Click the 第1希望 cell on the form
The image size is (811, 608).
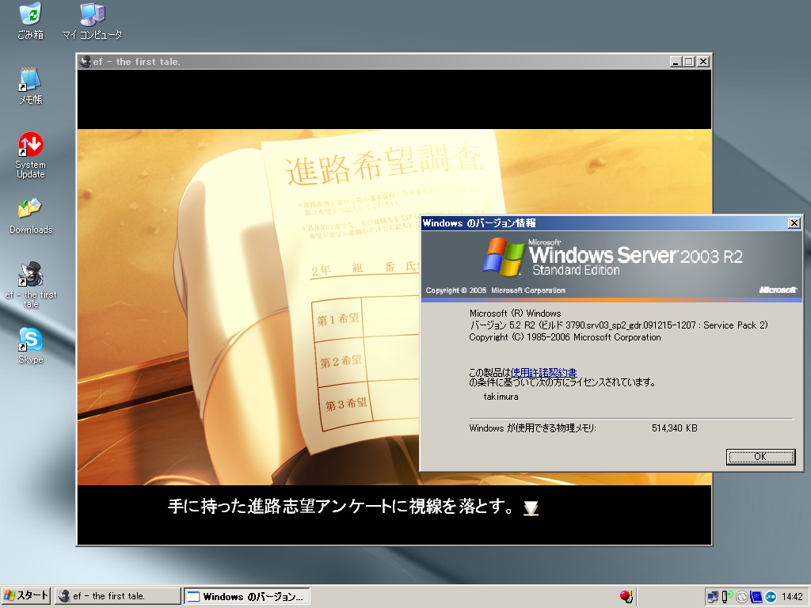[337, 320]
